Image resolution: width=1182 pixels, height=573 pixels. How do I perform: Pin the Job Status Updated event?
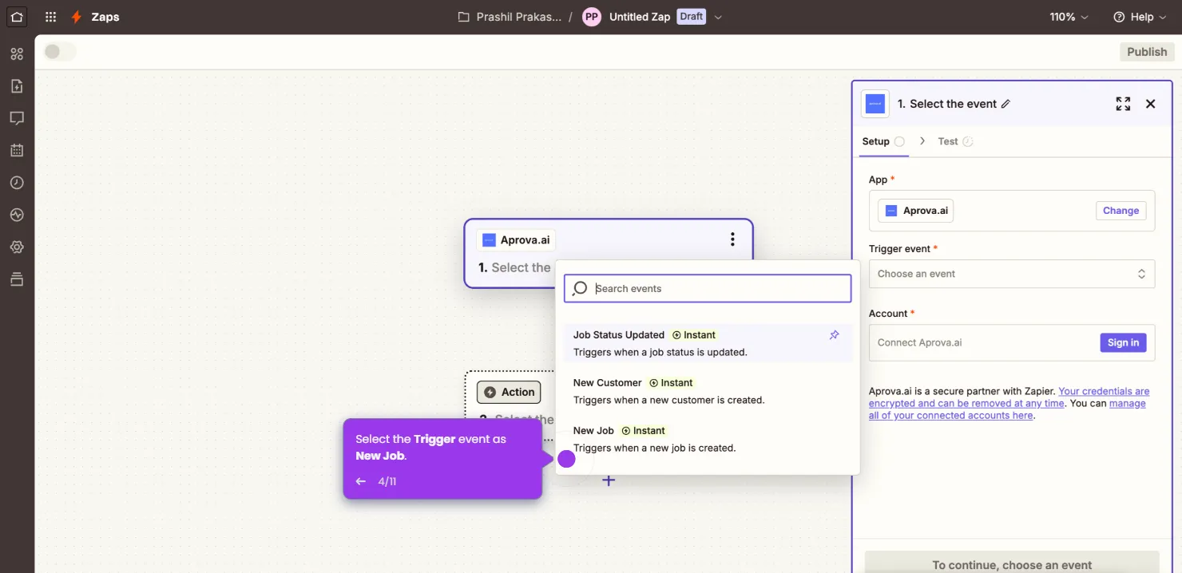point(834,334)
